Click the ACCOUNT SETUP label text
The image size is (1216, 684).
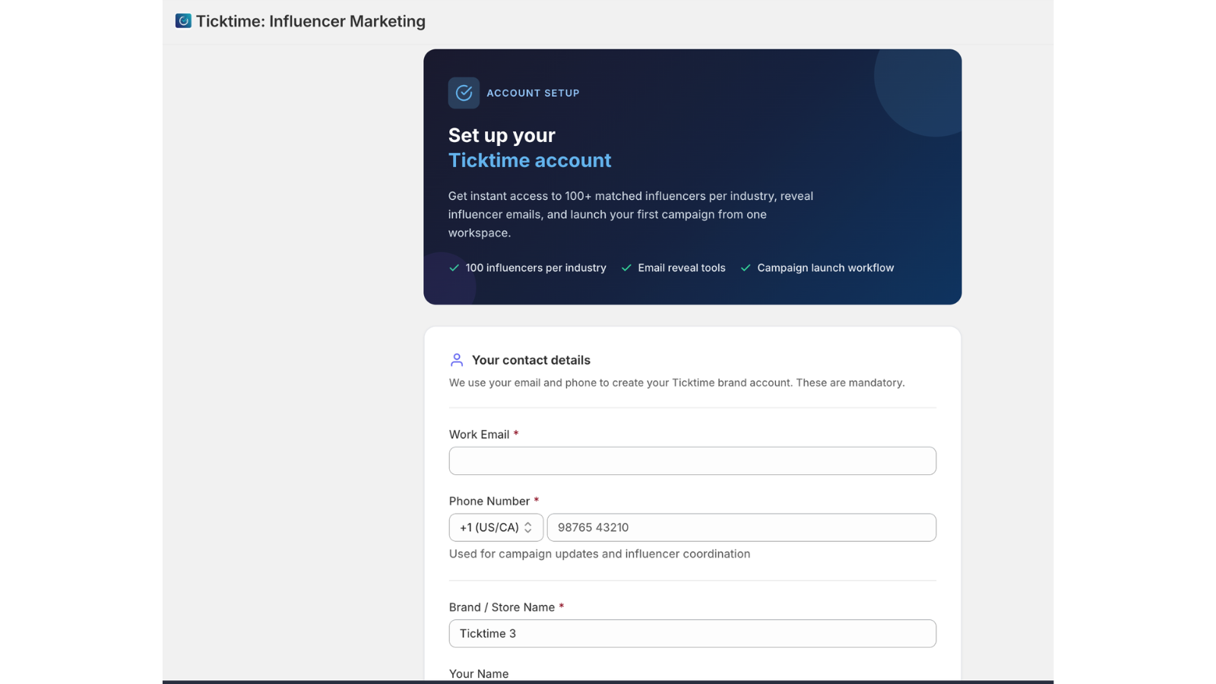click(533, 93)
